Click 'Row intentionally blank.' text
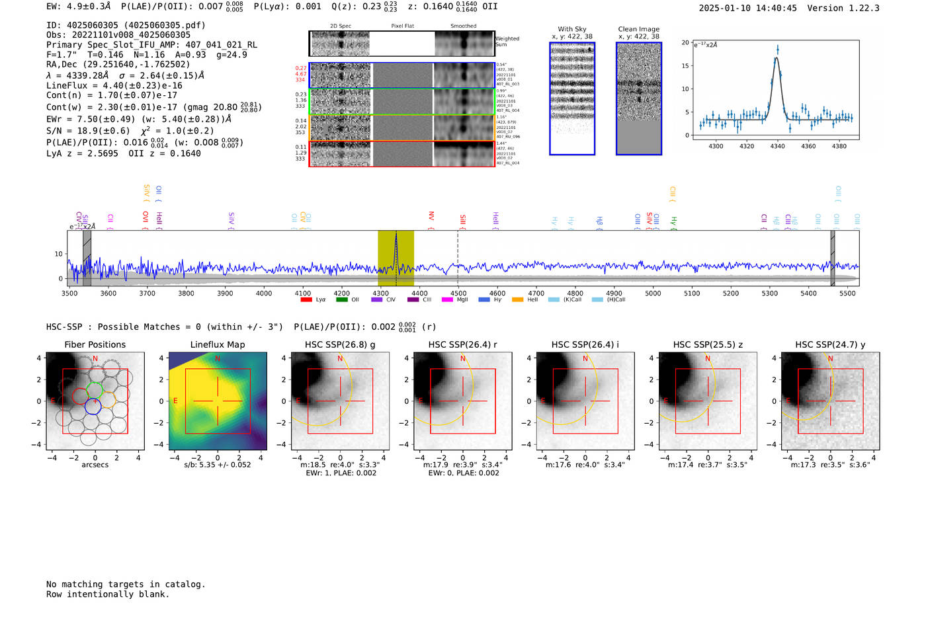This screenshot has width=926, height=630. 108,594
